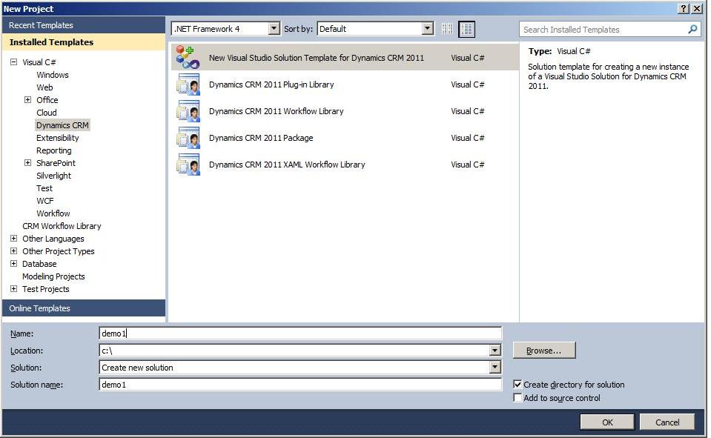Switch to small icons view
This screenshot has height=438, width=711.
pos(447,29)
